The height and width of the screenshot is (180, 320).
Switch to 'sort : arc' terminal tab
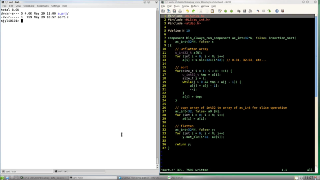[x=80, y=171]
